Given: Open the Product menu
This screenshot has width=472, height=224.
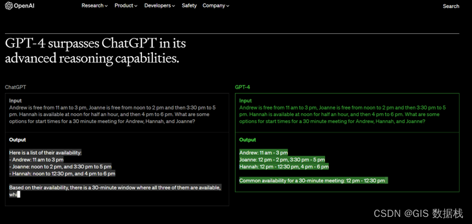Looking at the screenshot, I should [126, 5].
